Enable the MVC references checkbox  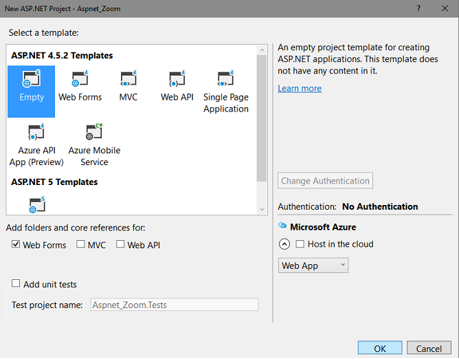point(80,244)
